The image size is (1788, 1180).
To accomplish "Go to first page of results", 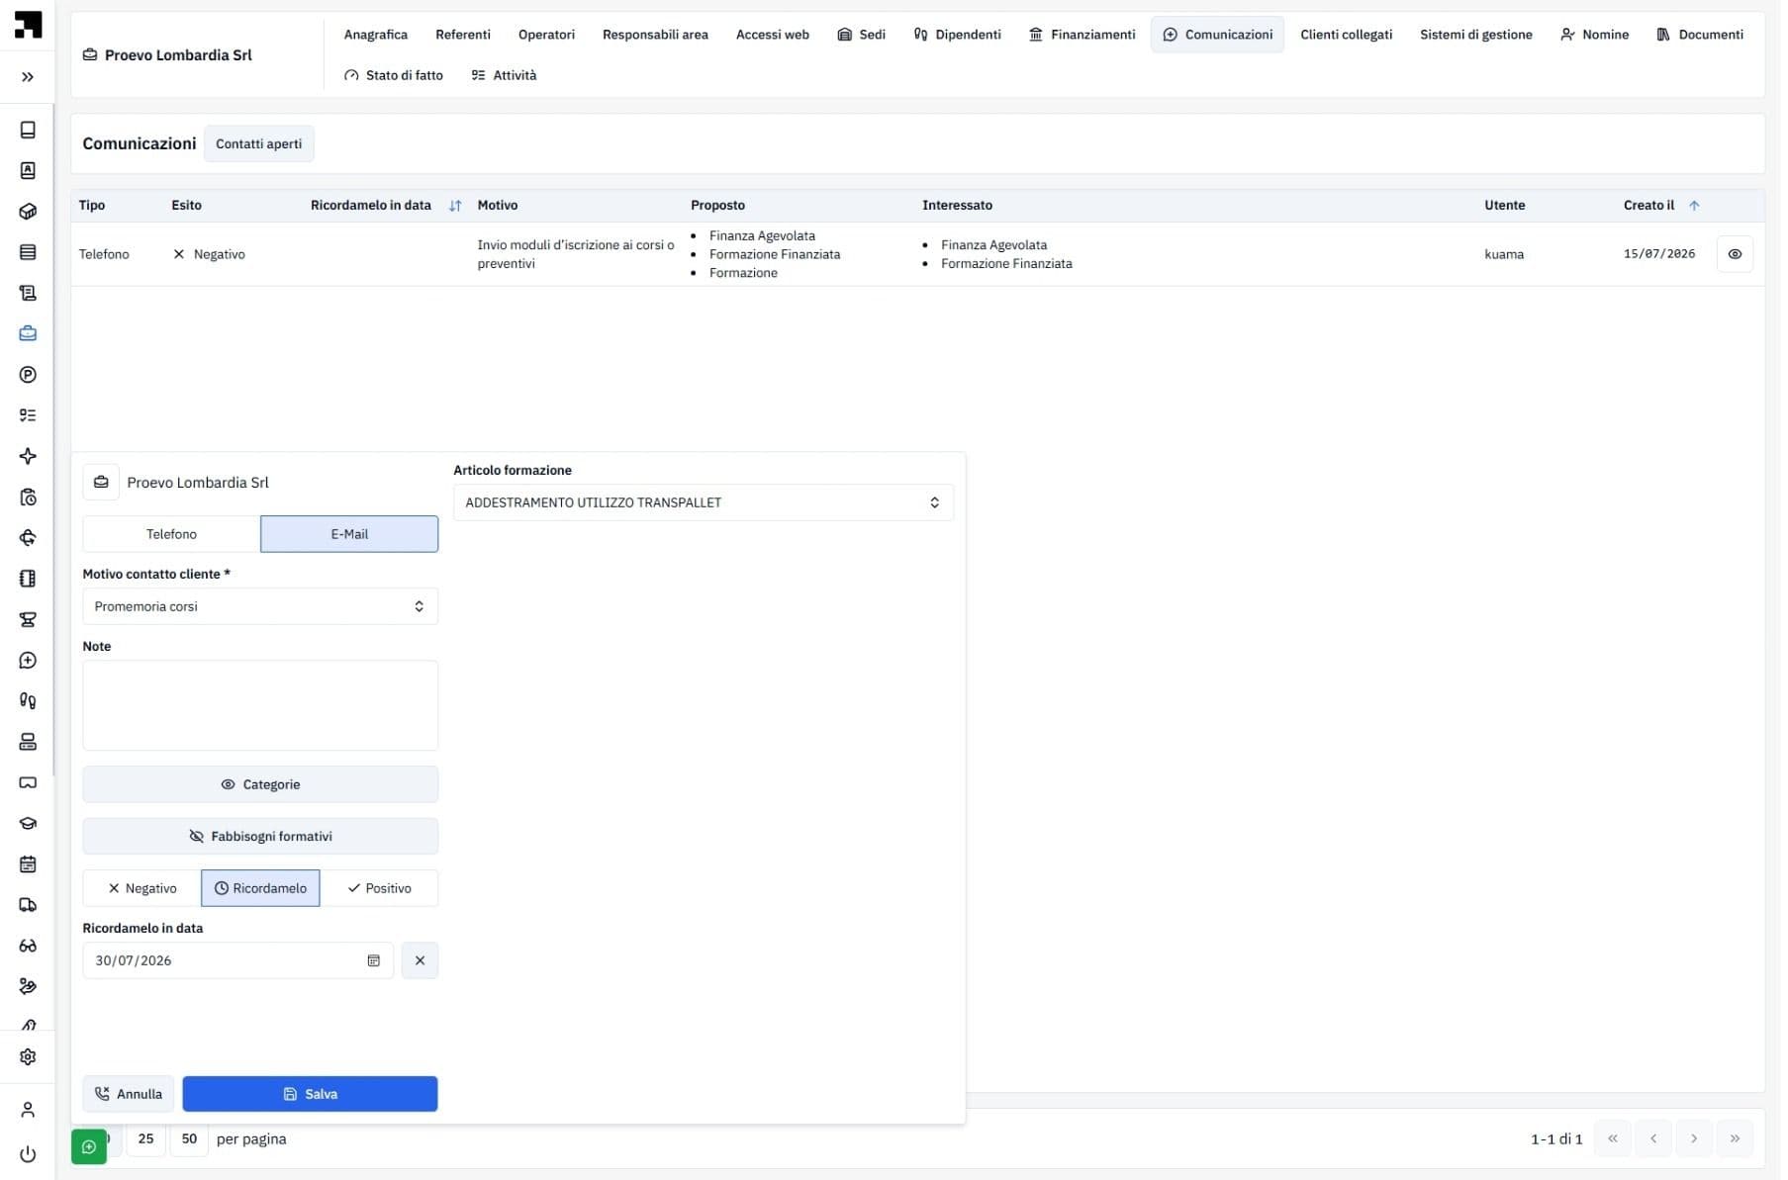I will [x=1613, y=1138].
